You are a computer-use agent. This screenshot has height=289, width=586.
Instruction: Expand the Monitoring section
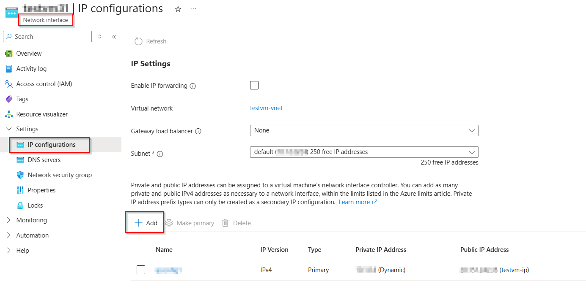click(x=9, y=220)
